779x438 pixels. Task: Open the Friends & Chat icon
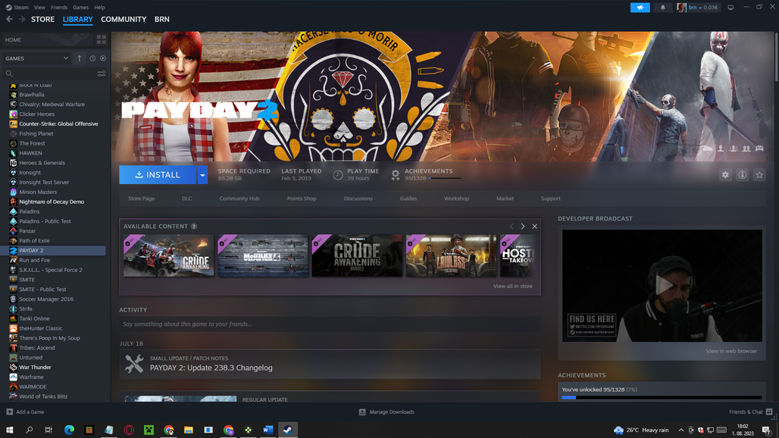(769, 411)
